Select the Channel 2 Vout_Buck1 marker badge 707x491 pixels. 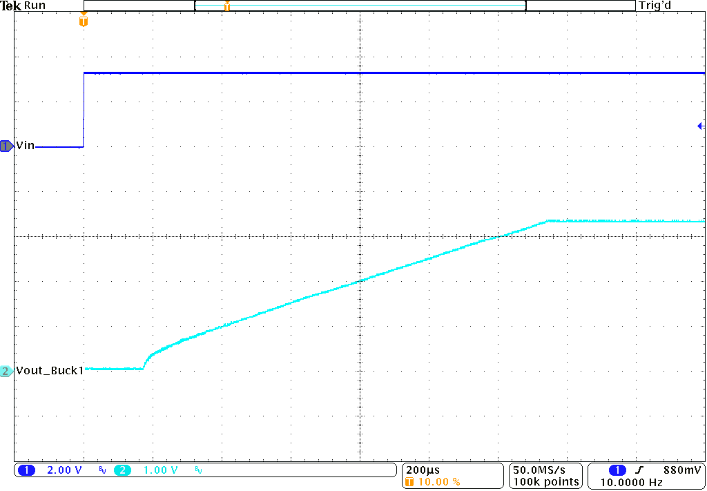[x=6, y=370]
